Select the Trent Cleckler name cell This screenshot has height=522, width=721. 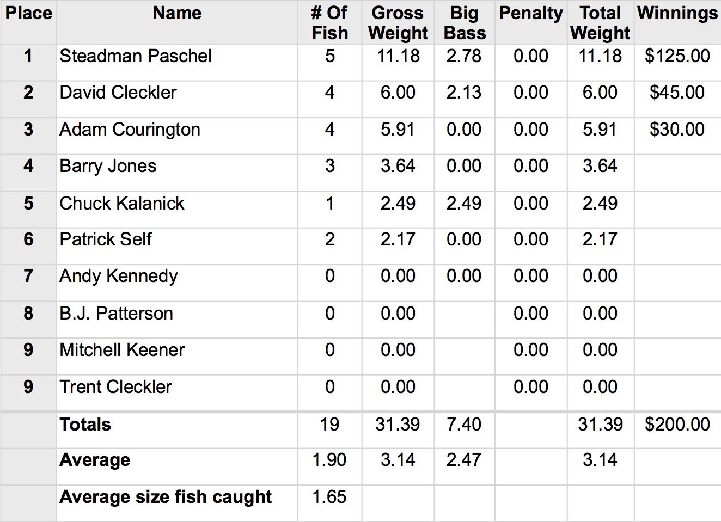[x=115, y=387]
